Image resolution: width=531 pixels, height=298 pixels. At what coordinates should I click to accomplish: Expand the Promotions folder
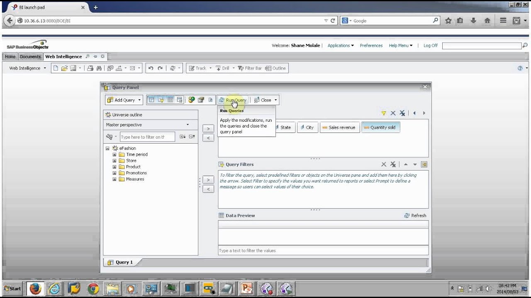point(114,173)
